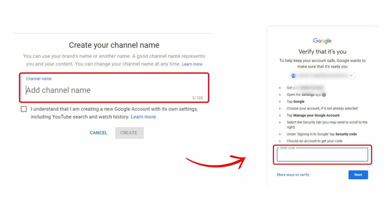
Task: Open the "More ways to verify" link
Action: pyautogui.click(x=293, y=175)
